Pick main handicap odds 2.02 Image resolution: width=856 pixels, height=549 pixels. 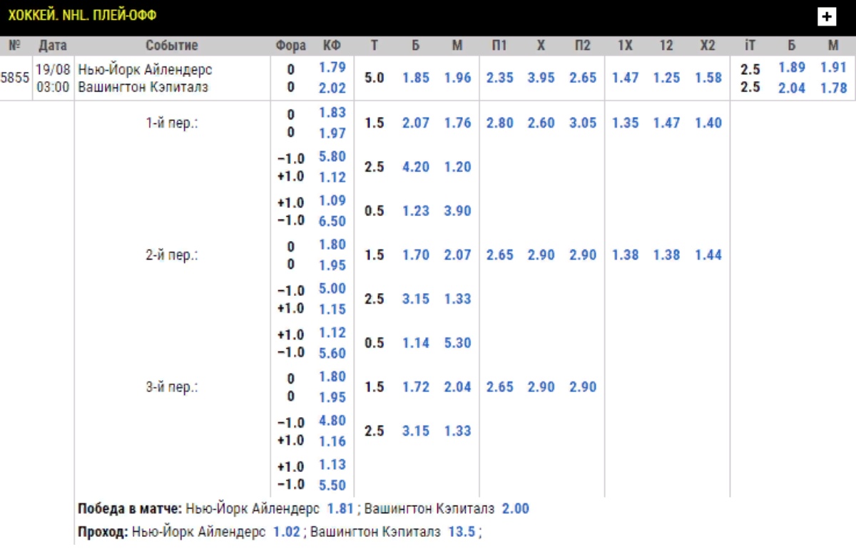[332, 88]
